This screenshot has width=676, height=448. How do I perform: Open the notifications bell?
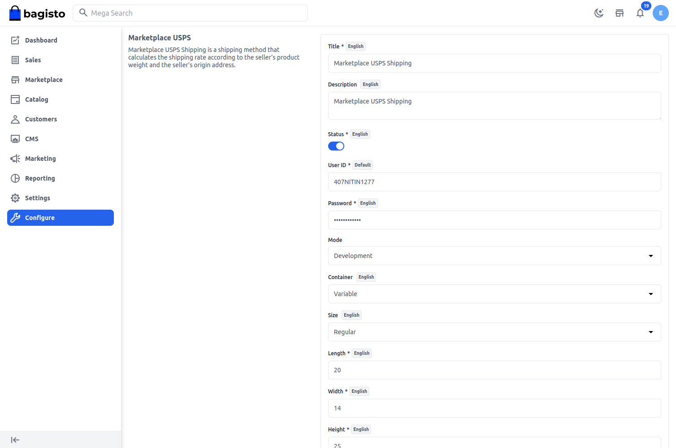(640, 13)
